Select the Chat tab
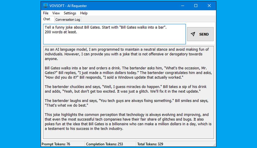The image size is (257, 148). pyautogui.click(x=47, y=19)
